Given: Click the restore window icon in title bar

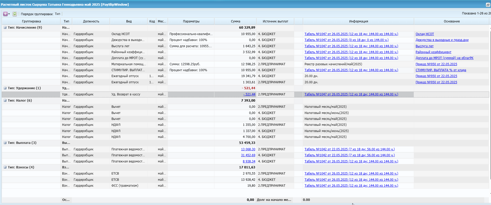Looking at the screenshot, I should pyautogui.click(x=488, y=5).
